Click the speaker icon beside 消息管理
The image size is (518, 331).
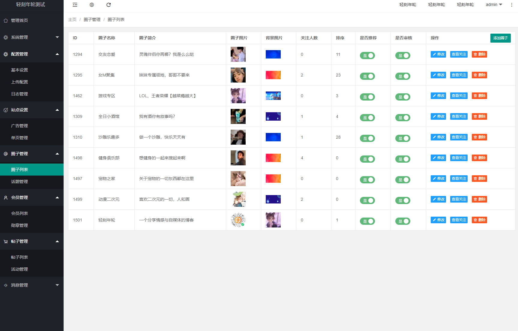point(5,285)
